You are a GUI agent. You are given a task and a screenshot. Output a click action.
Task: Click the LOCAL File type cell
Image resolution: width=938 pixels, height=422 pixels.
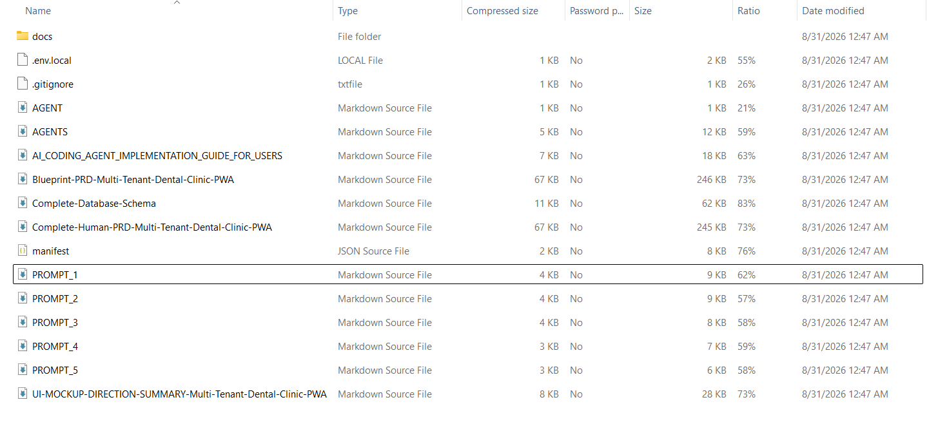point(360,61)
